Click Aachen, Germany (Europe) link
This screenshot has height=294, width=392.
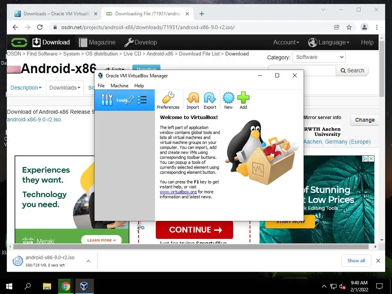coord(337,142)
